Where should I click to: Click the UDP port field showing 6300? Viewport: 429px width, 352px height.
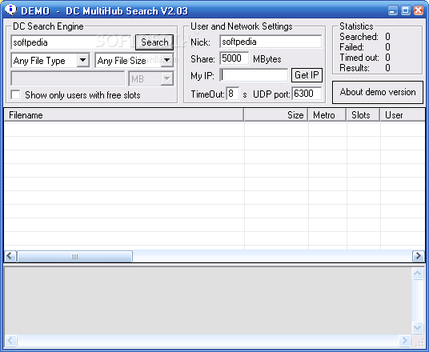(307, 94)
